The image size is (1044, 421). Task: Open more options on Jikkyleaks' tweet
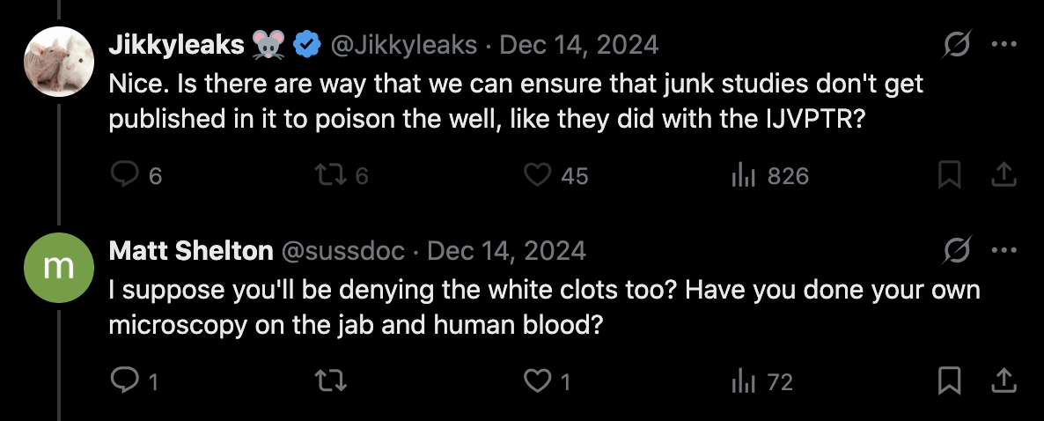pyautogui.click(x=1003, y=44)
